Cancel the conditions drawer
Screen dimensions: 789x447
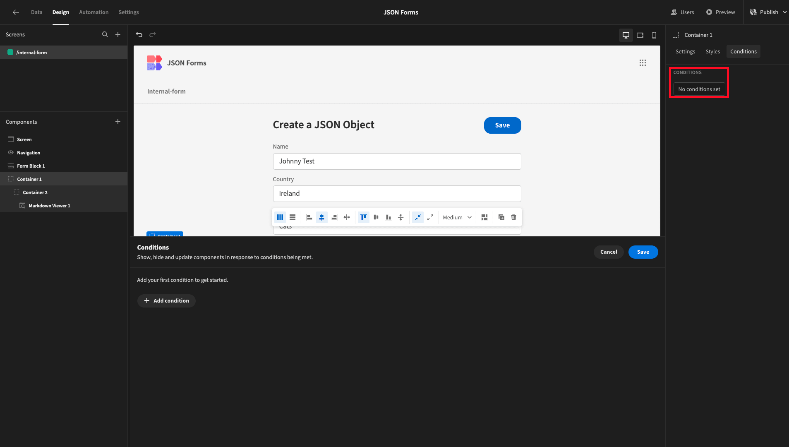[609, 252]
